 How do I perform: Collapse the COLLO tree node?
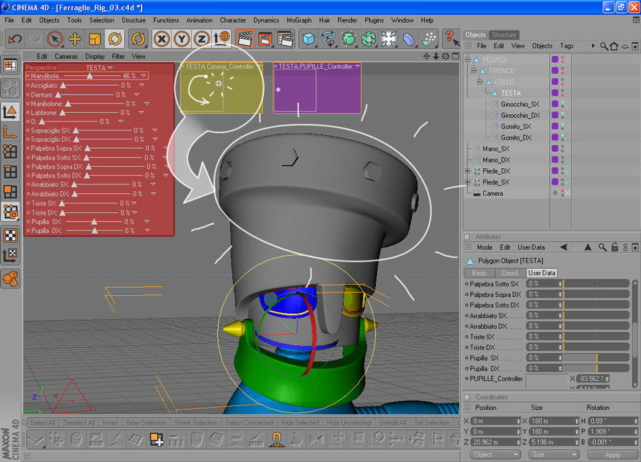click(x=480, y=82)
